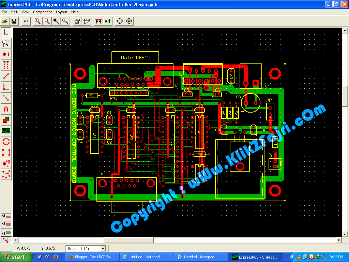Select the place circle or arc tool
The height and width of the screenshot is (262, 349).
pyautogui.click(x=6, y=142)
